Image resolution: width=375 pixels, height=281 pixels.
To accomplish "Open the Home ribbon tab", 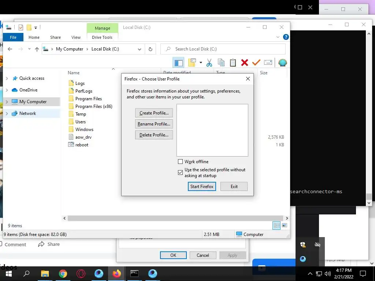I will 34,37.
